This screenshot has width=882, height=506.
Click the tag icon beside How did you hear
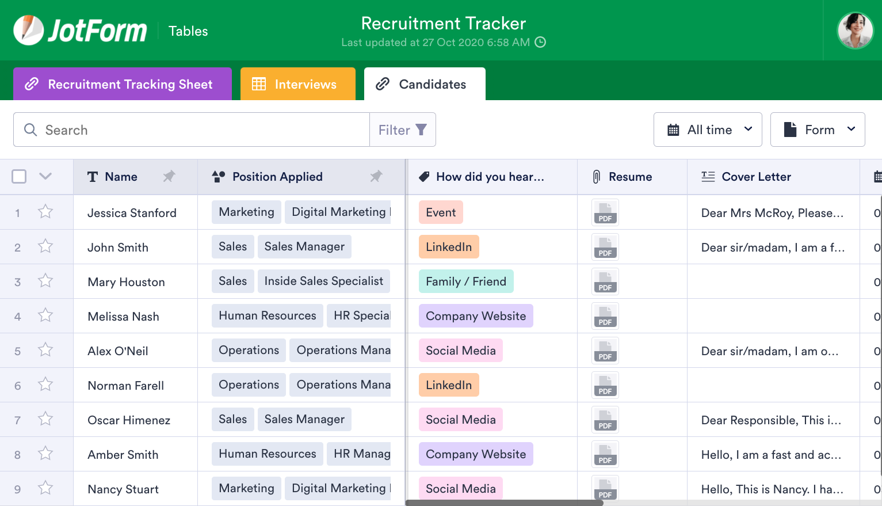pos(424,177)
